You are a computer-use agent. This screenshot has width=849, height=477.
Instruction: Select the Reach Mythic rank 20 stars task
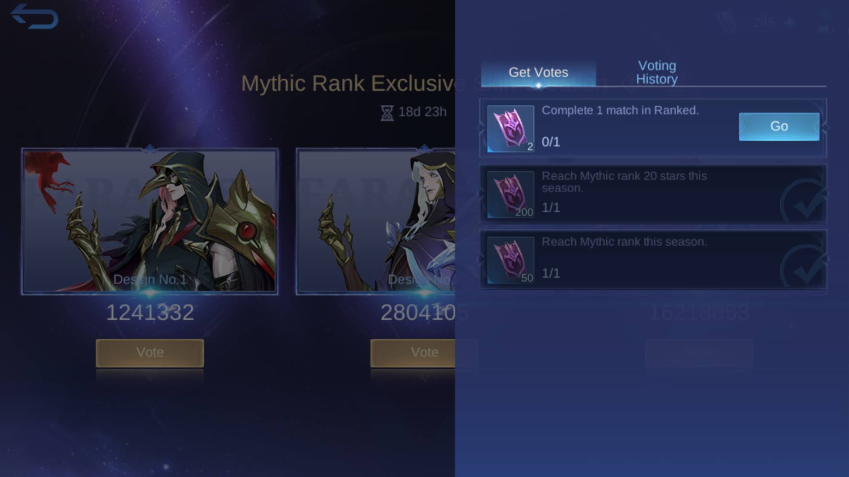click(653, 194)
